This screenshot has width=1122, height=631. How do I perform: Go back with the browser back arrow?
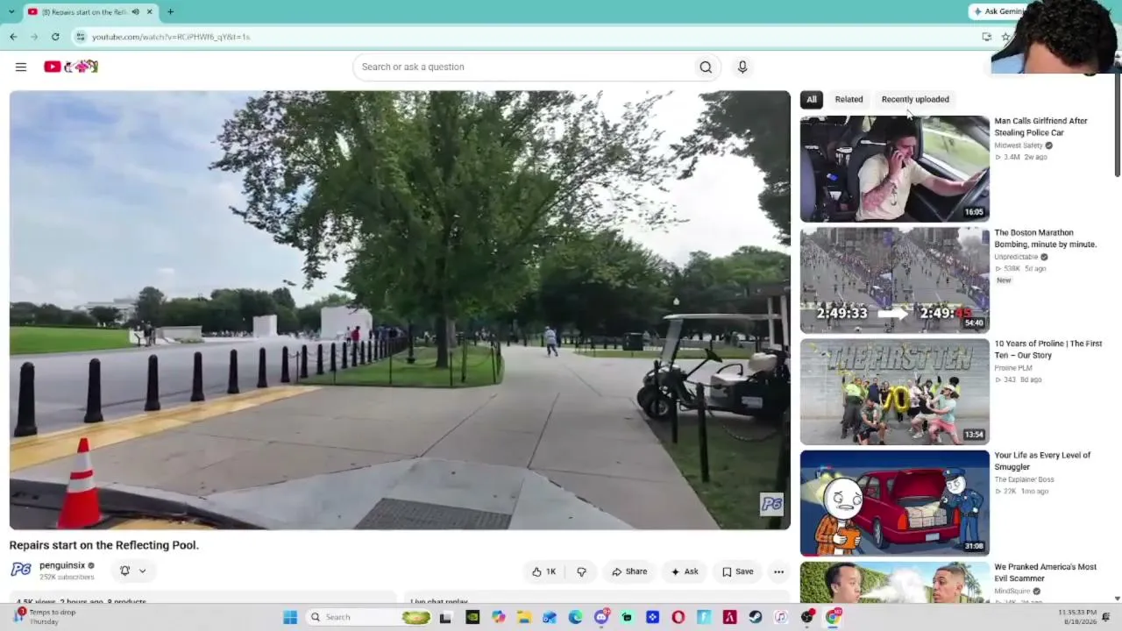tap(13, 37)
